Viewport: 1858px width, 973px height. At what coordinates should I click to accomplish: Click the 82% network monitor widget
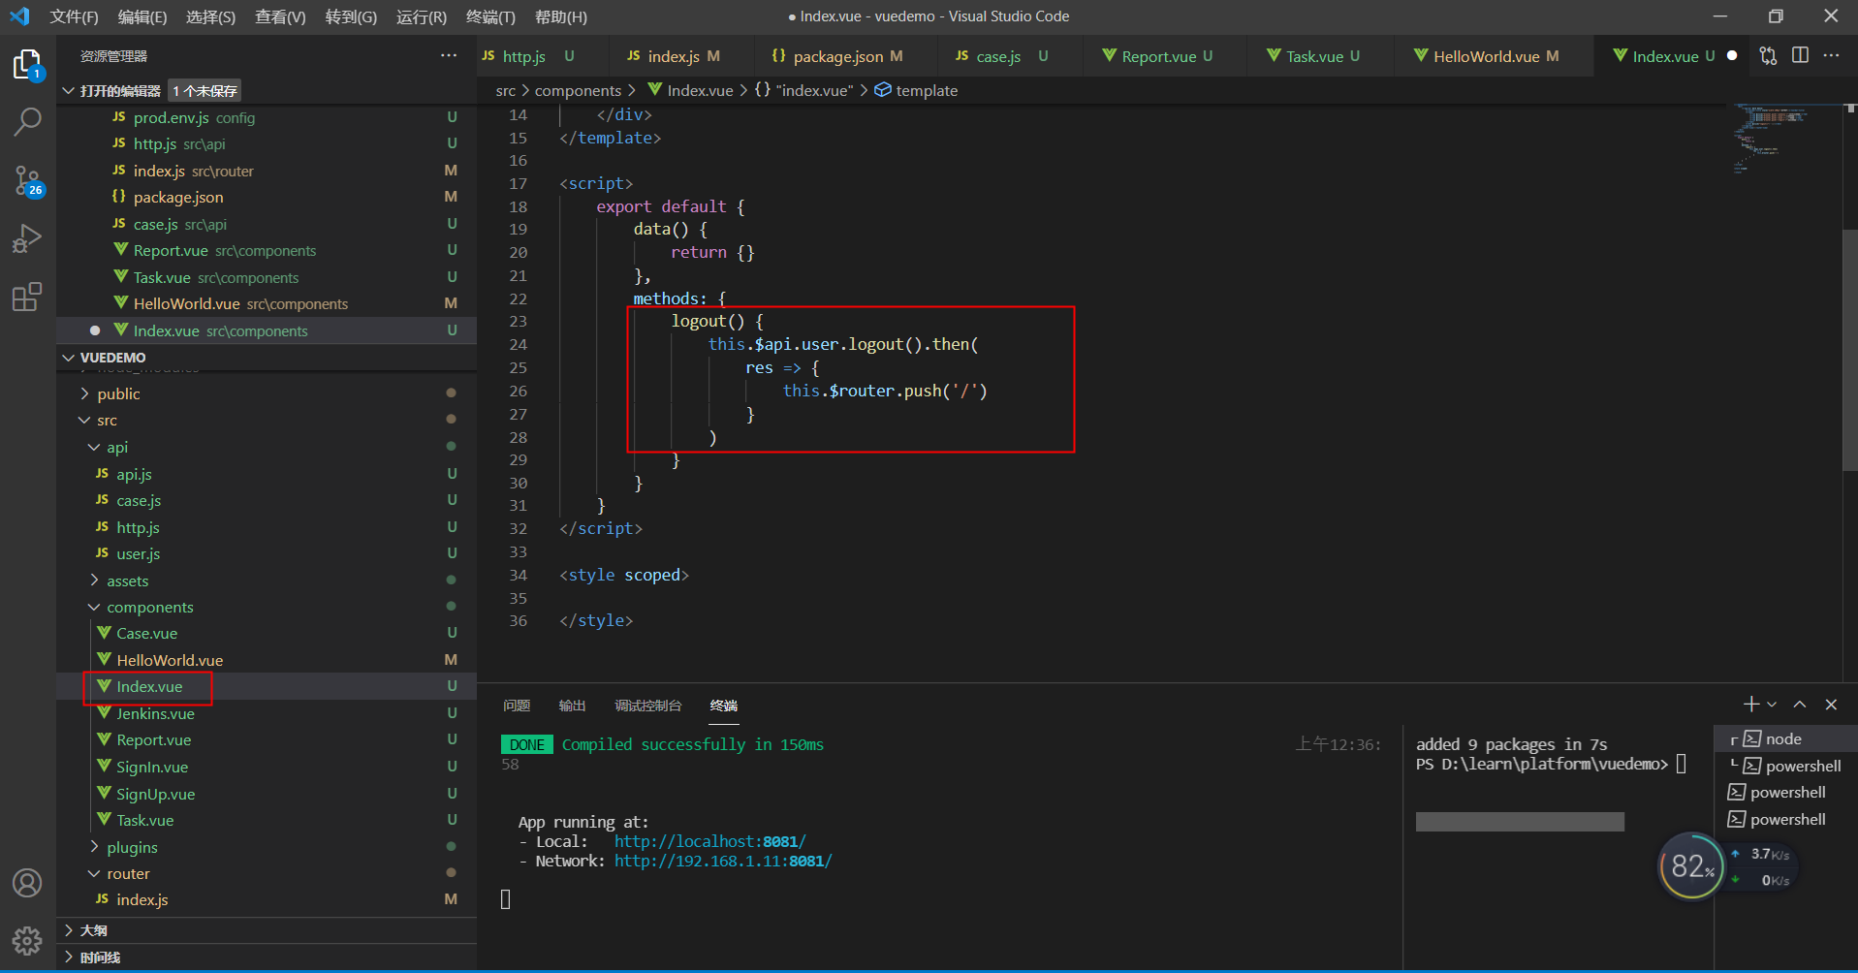coord(1692,865)
